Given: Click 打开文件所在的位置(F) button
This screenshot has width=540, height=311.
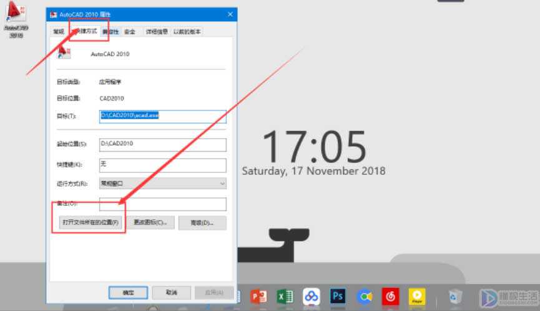Looking at the screenshot, I should click(91, 222).
